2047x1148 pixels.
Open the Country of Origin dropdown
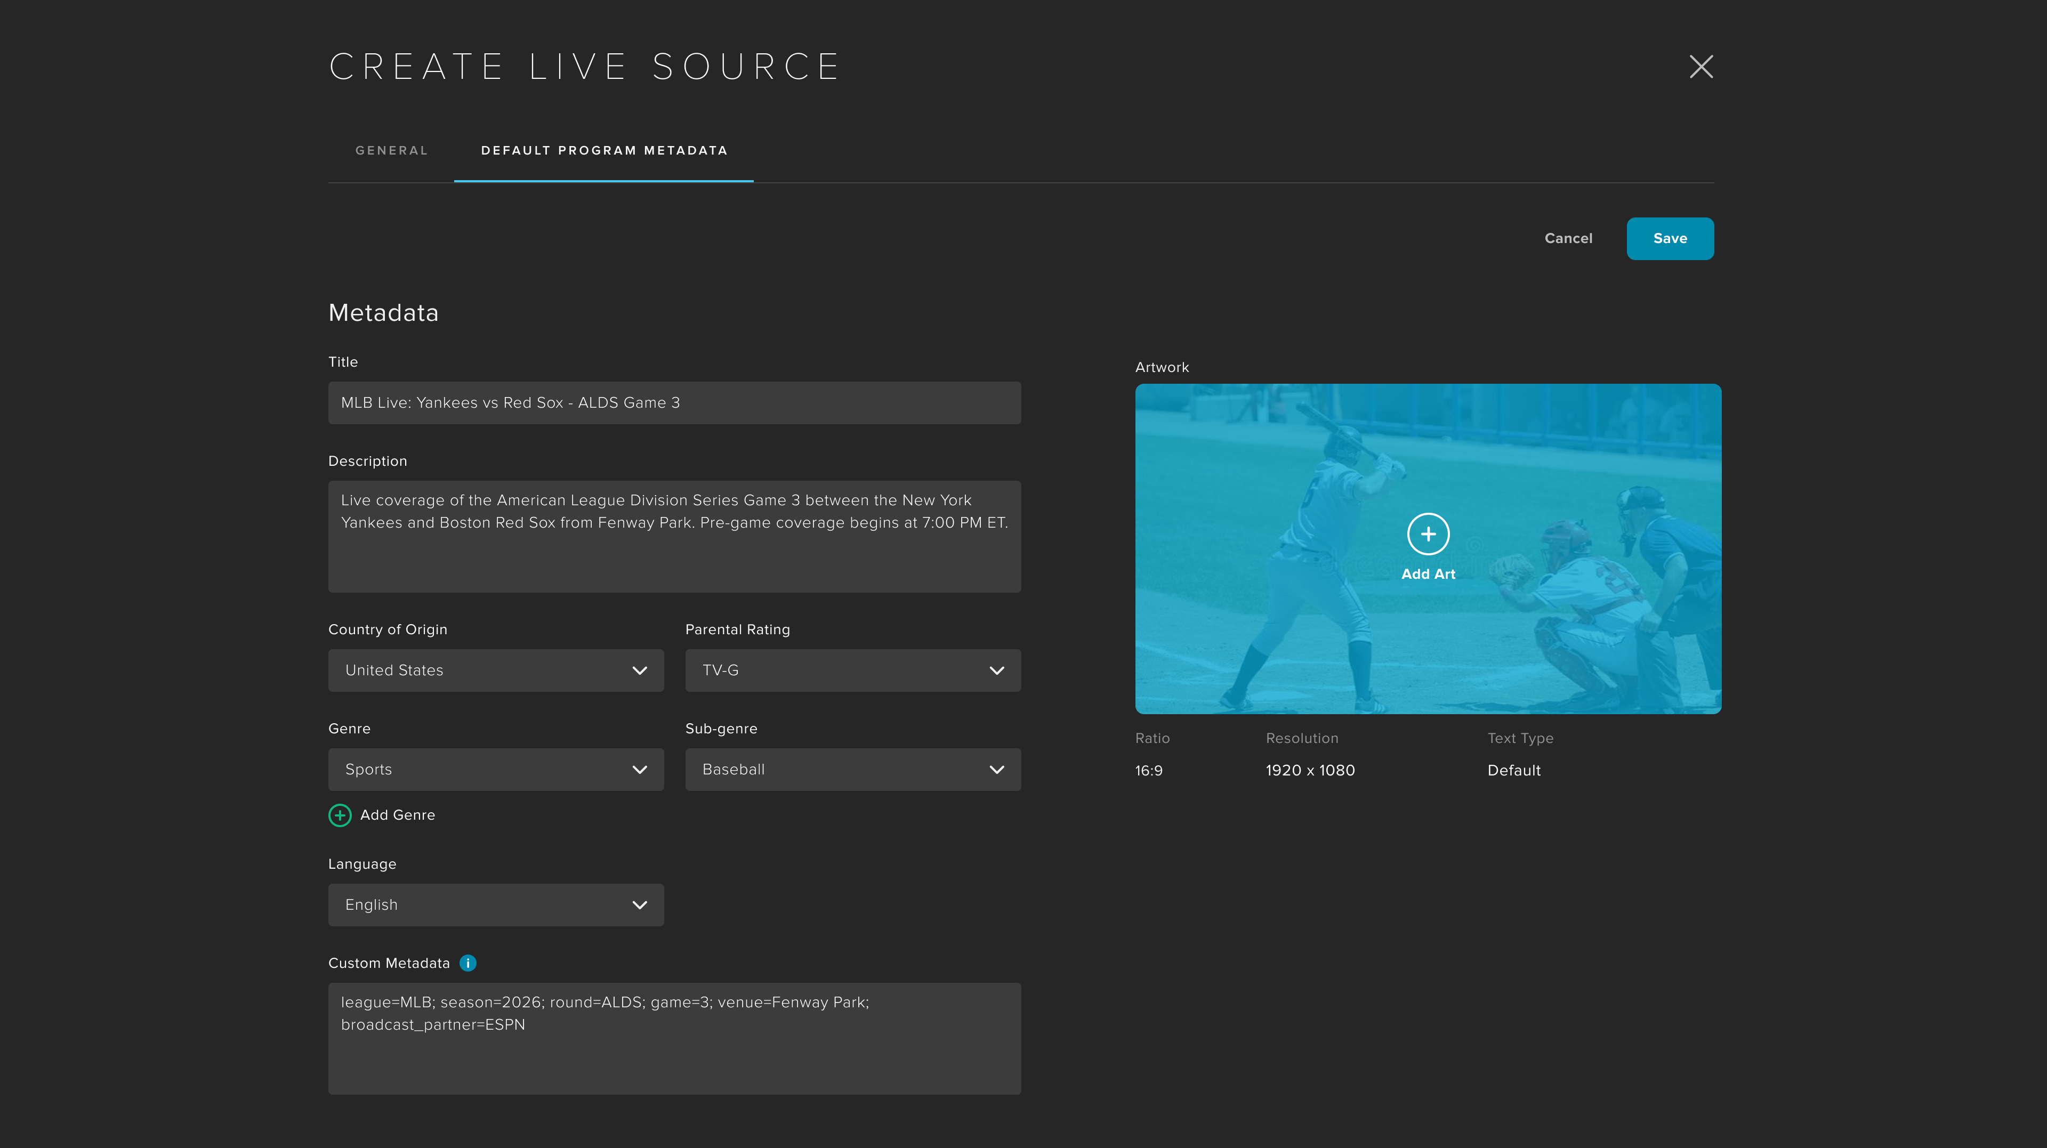[496, 670]
